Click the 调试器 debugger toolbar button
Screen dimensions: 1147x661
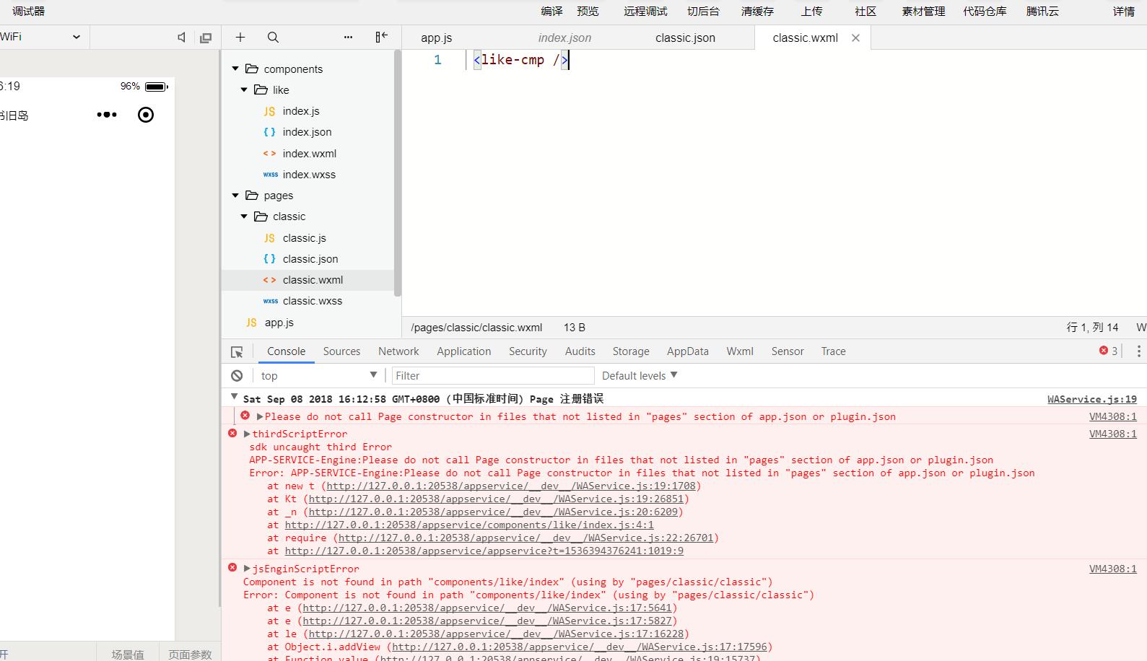pyautogui.click(x=29, y=12)
